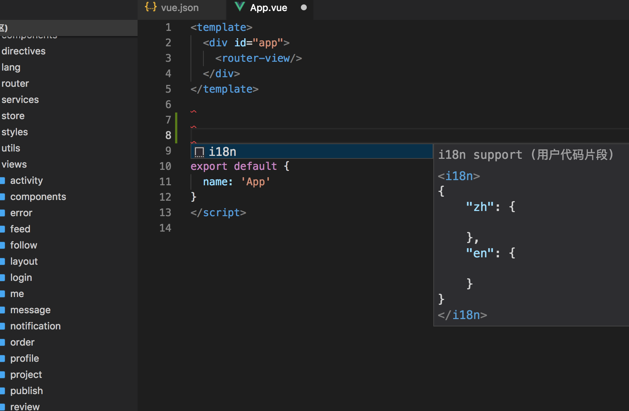Expand the router folder
629x411 pixels.
tap(15, 83)
